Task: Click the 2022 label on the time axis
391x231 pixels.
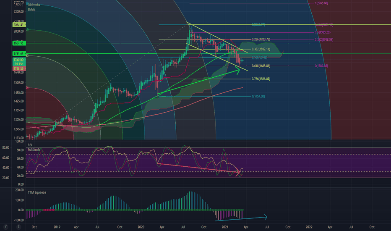Action: [309, 227]
